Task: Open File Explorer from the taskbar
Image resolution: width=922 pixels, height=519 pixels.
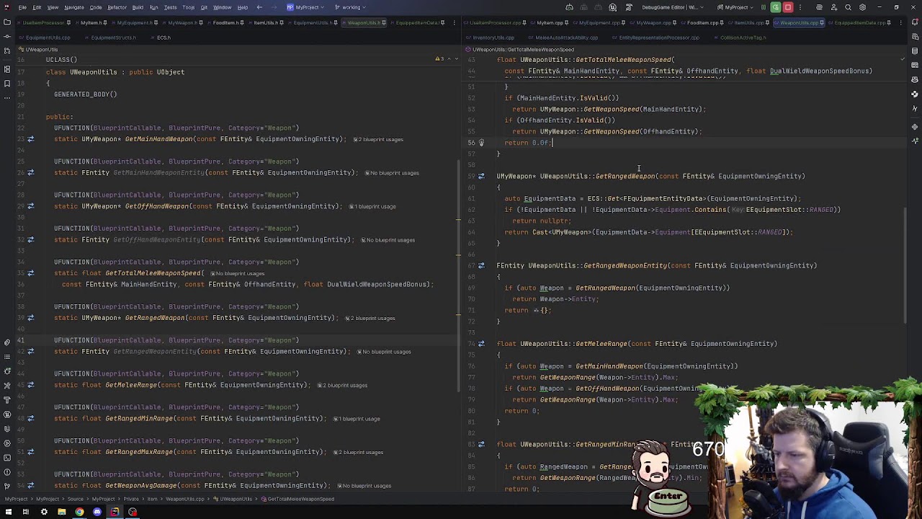Action: click(62, 512)
